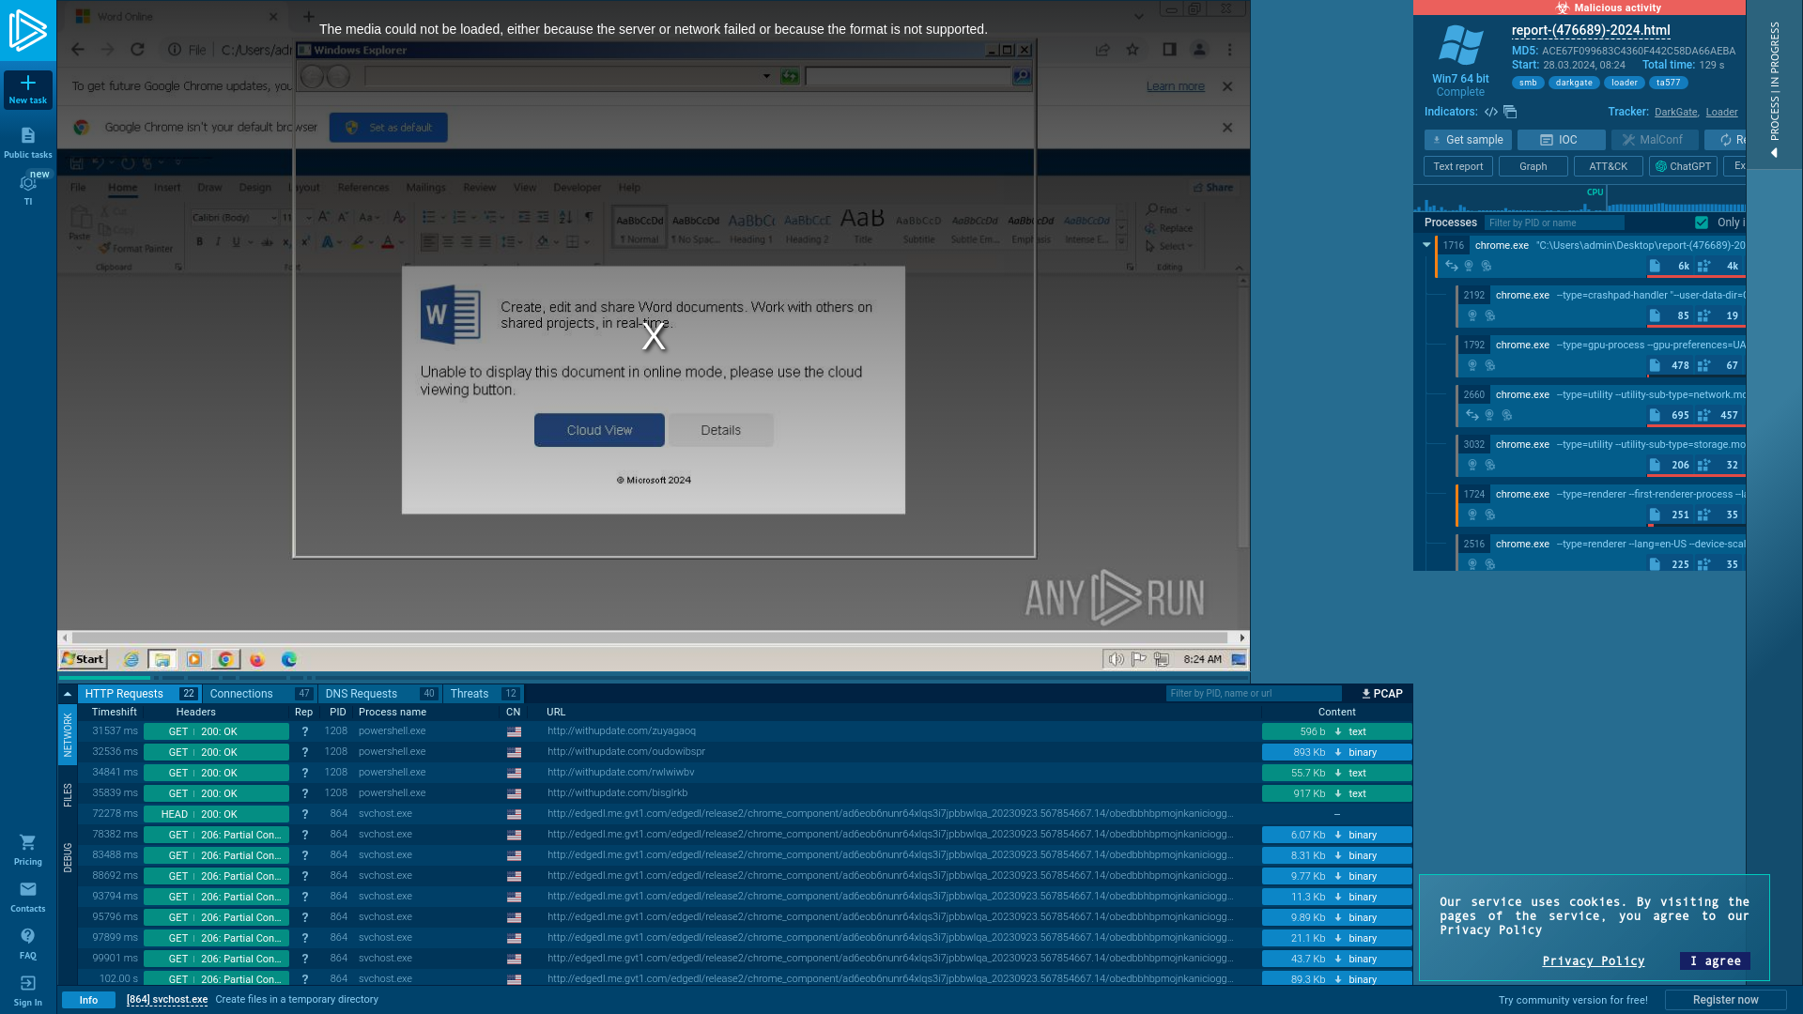
Task: Click the VM horizontal scrollbar
Action: coord(653,638)
